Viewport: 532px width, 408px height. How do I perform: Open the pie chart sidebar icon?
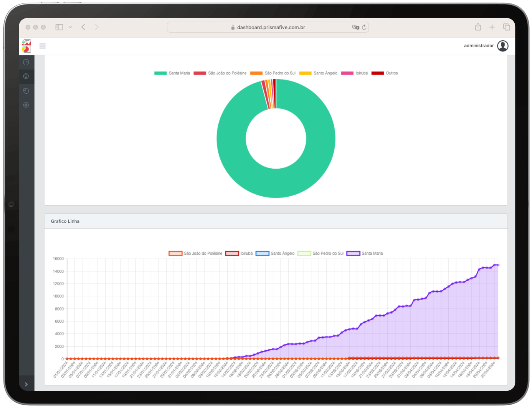point(26,91)
